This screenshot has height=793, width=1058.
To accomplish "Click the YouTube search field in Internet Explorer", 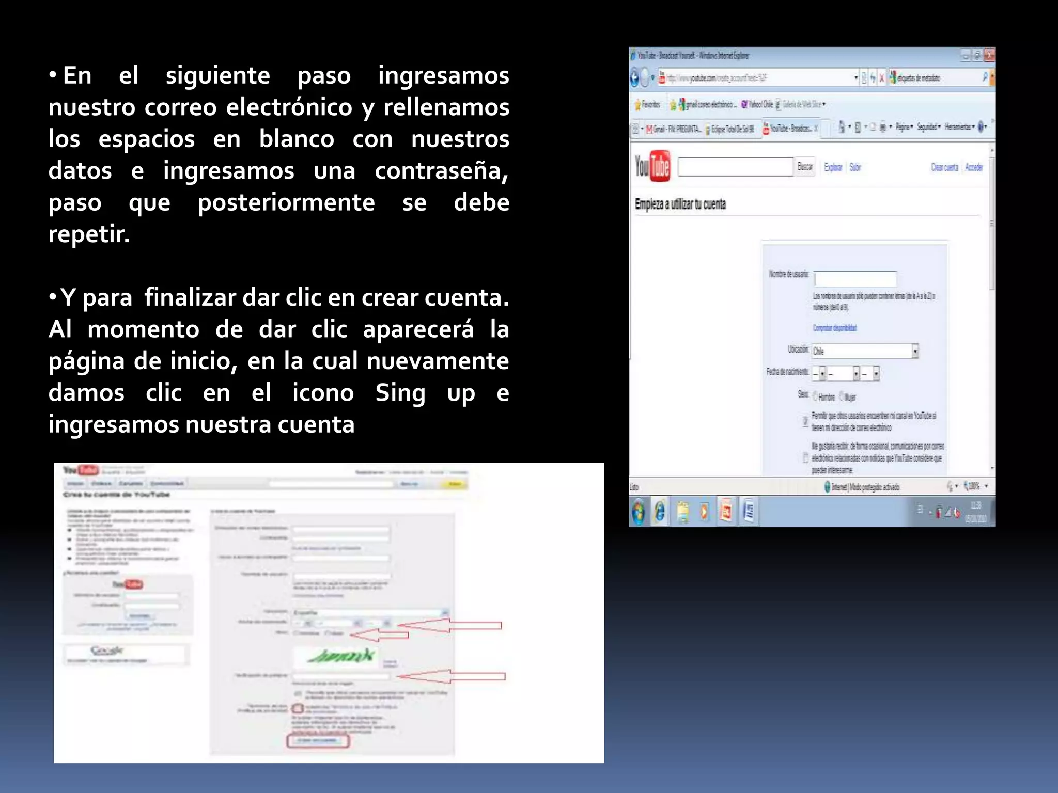I will pos(736,167).
